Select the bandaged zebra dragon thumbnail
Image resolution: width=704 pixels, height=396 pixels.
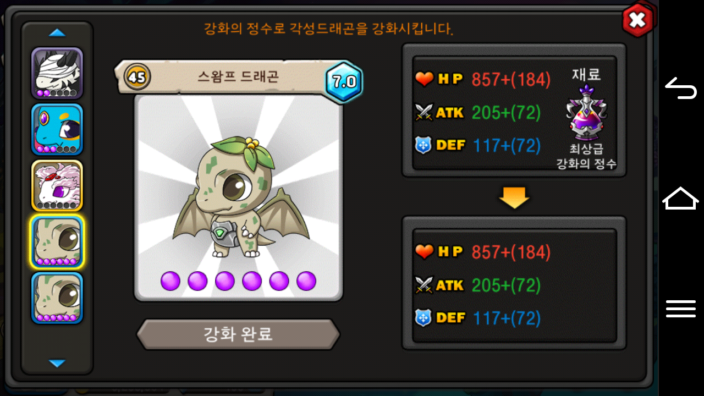pyautogui.click(x=57, y=73)
